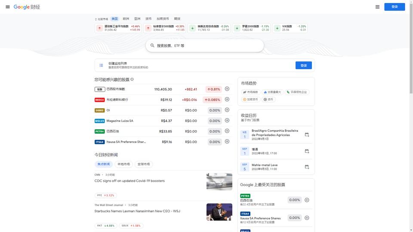Screen dimensions: 413x232
Task: Open VIX指数 index card
Action: (290, 28)
